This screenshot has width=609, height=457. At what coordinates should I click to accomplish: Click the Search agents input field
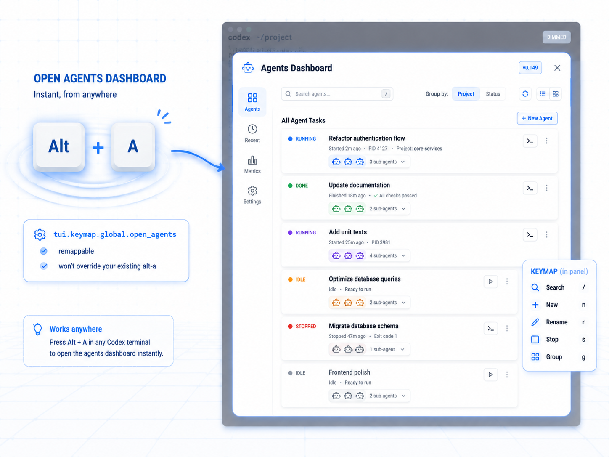337,94
